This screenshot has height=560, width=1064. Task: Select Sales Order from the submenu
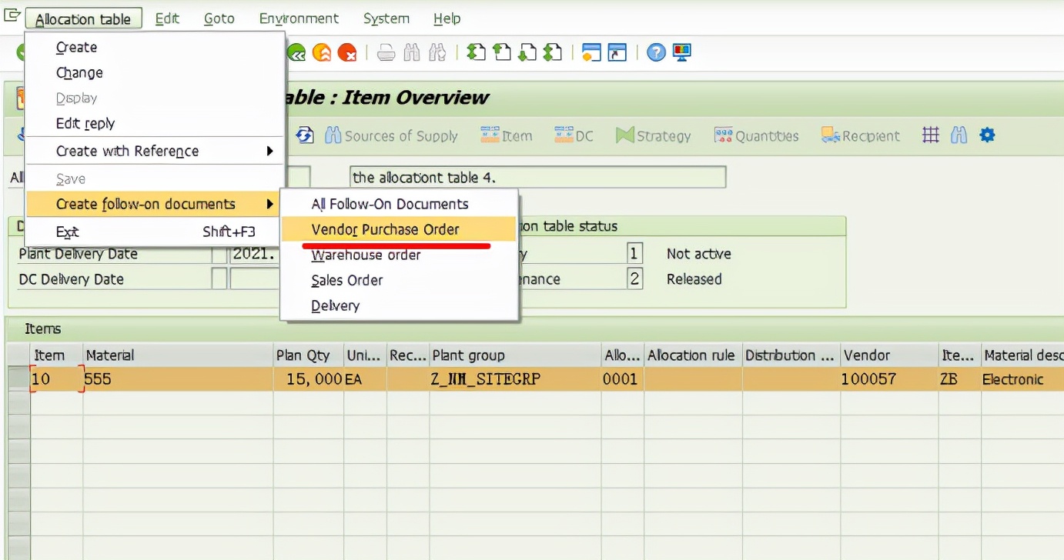(x=398, y=280)
